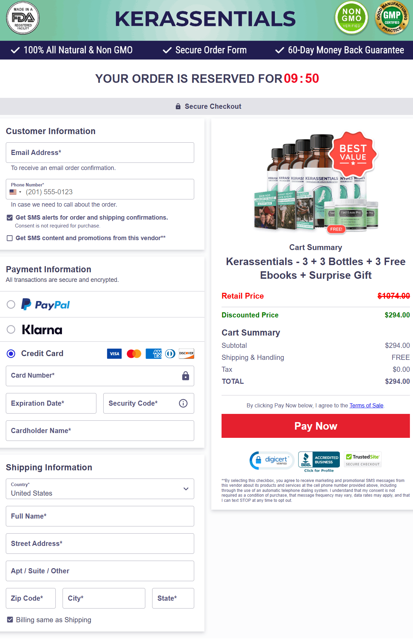Screen dimensions: 413x640
Task: Click the TrustedSite secure checkout badge
Action: tap(363, 459)
